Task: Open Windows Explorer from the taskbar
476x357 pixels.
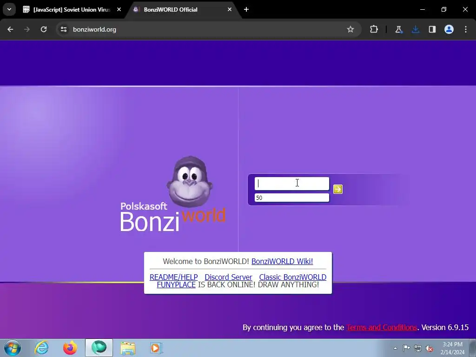Action: pos(128,348)
